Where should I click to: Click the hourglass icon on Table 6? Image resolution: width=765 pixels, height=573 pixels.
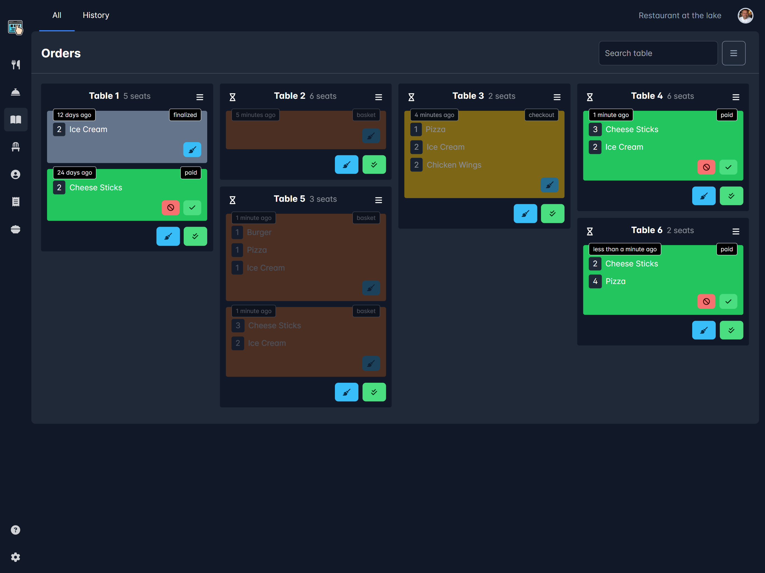(x=590, y=232)
